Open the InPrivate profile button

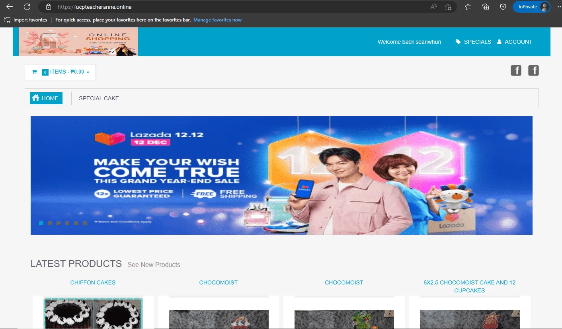pyautogui.click(x=532, y=7)
